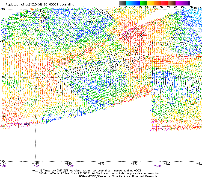Click the '-55' latitude axis label
This screenshot has width=202, height=178.
click(x=2, y=116)
